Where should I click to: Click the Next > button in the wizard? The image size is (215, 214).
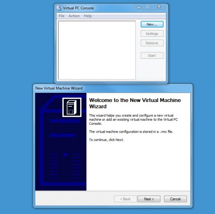pyautogui.click(x=149, y=199)
